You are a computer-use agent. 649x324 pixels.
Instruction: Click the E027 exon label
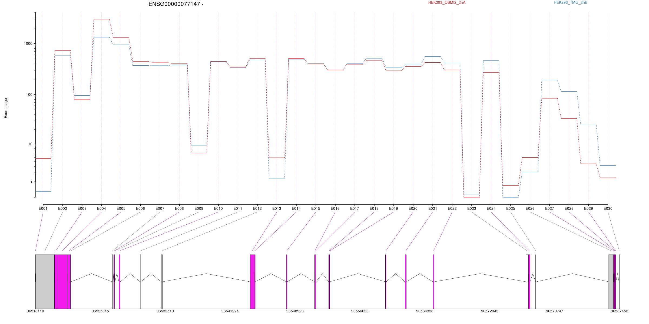tap(549, 208)
